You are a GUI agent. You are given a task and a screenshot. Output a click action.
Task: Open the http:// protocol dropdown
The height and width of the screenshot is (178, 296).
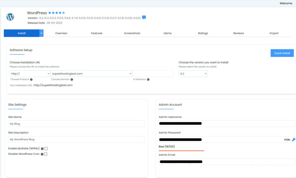30,74
